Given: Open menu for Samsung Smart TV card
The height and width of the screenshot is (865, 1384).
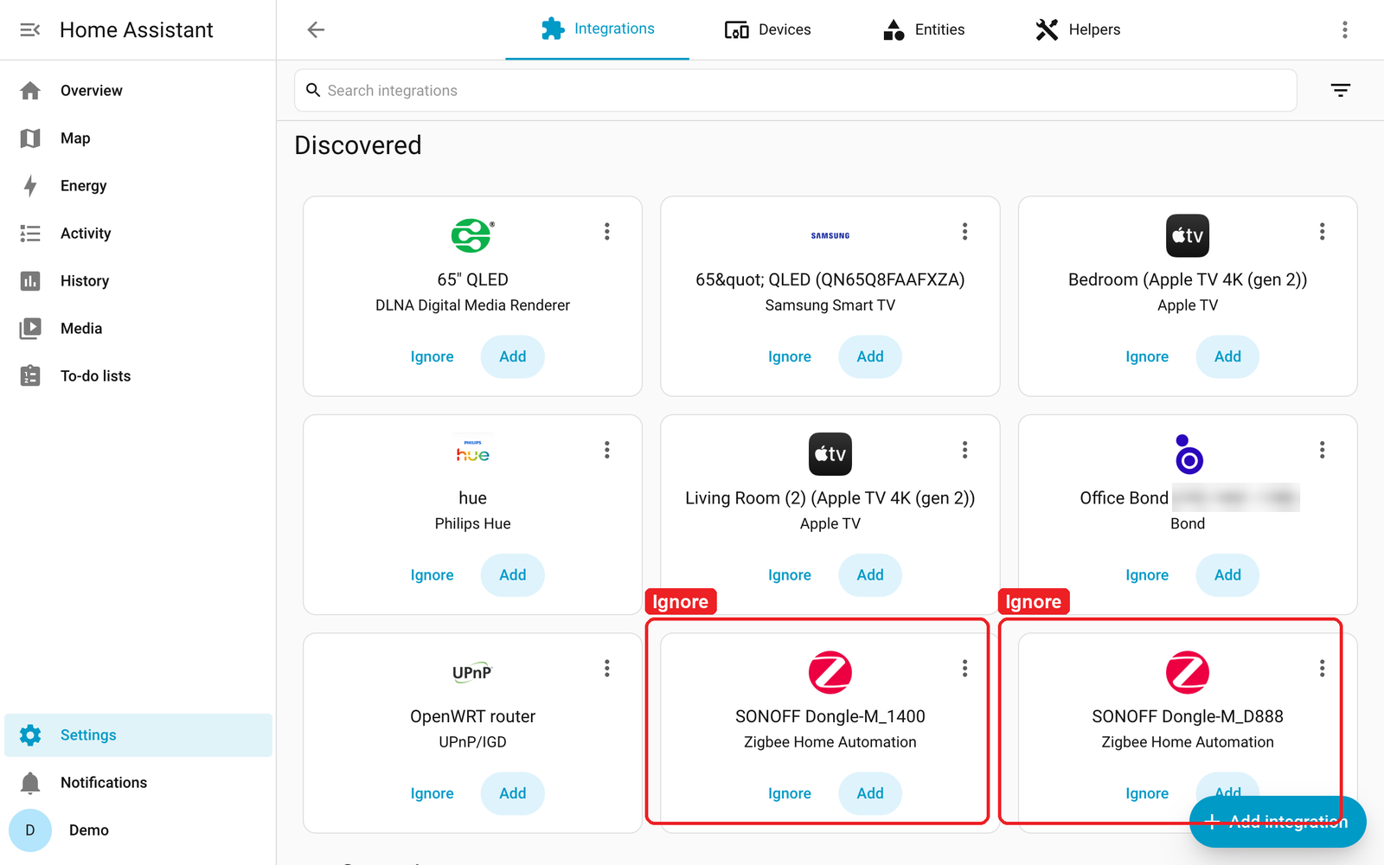Looking at the screenshot, I should (x=964, y=232).
